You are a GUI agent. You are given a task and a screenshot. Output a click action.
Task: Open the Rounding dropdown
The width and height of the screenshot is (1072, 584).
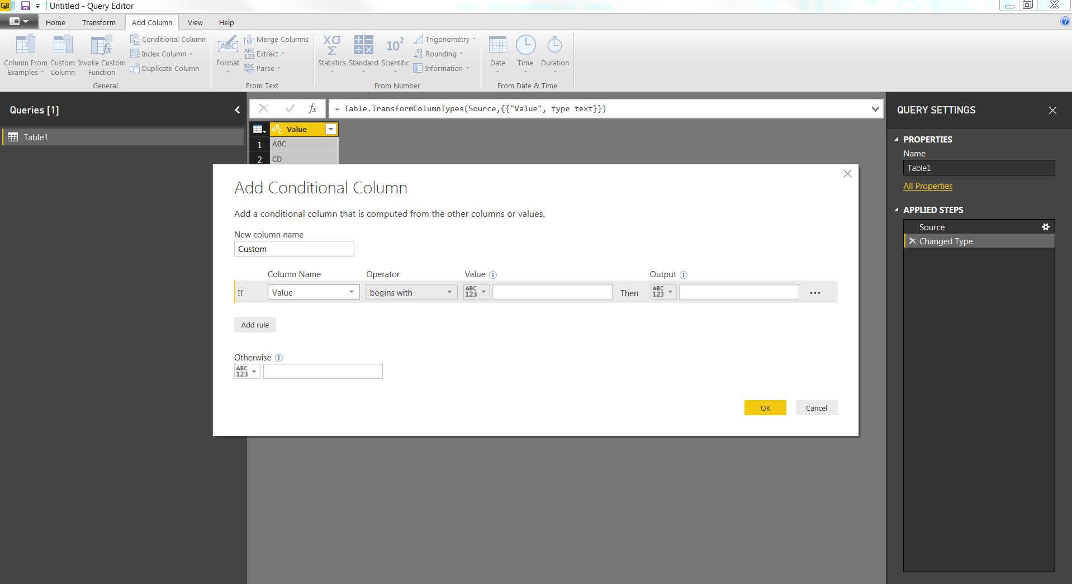[439, 54]
